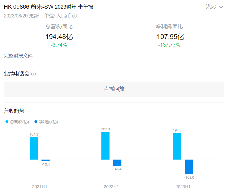The height and width of the screenshot is (192, 229).
Task: Click the title HK 09866 蔚来-SW 2023财年 半年报
Action: click(x=48, y=7)
